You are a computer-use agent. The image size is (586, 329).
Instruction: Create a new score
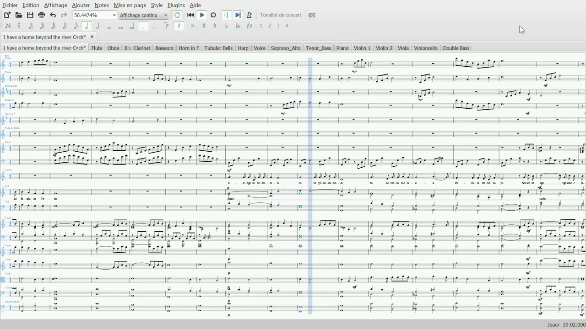coord(7,15)
